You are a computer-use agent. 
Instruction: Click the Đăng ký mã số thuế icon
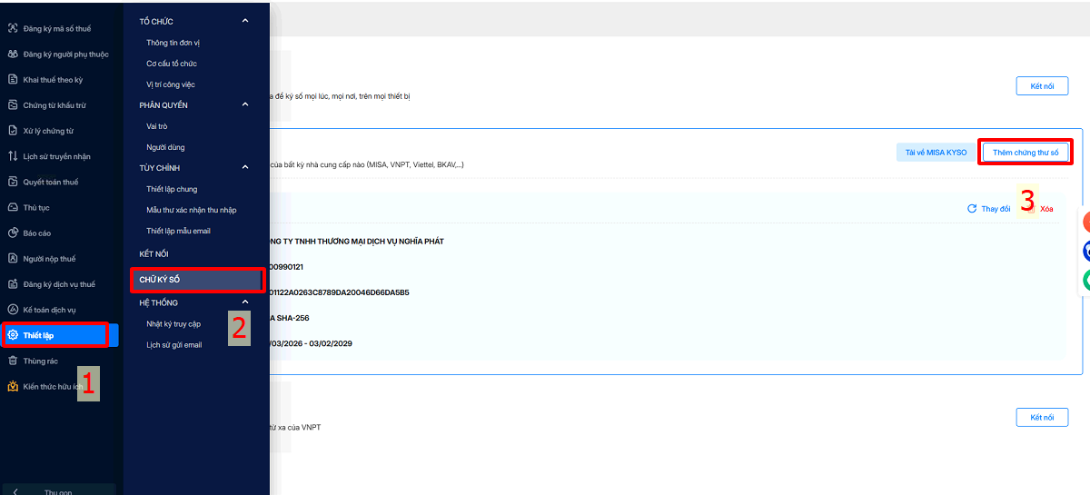(x=13, y=29)
